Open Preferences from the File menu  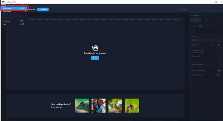point(14,21)
